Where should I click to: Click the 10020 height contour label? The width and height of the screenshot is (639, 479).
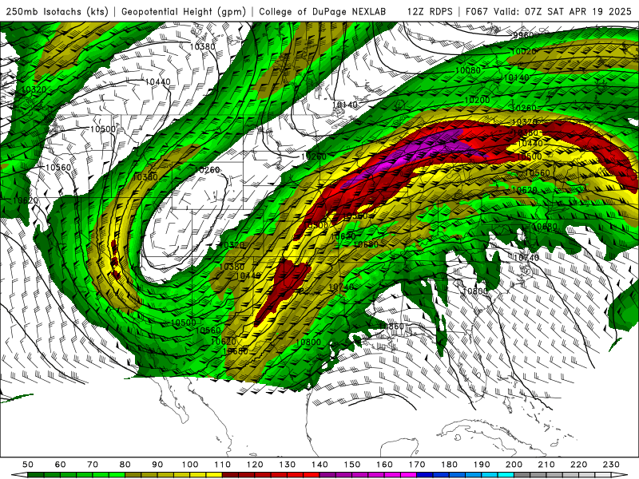(524, 51)
